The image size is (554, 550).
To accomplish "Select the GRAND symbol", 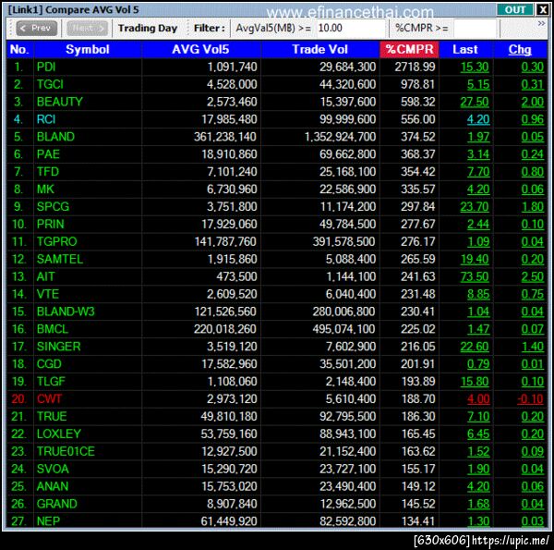I will (x=57, y=504).
